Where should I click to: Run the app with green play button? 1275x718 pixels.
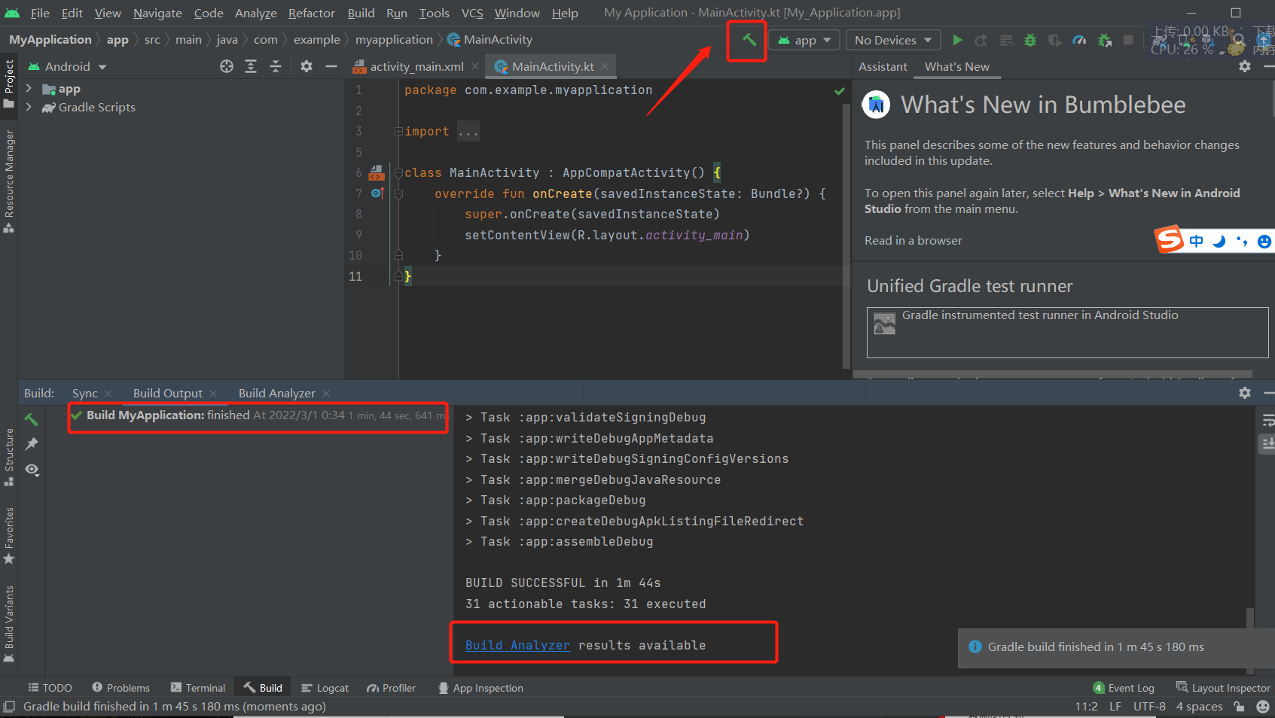[x=957, y=40]
